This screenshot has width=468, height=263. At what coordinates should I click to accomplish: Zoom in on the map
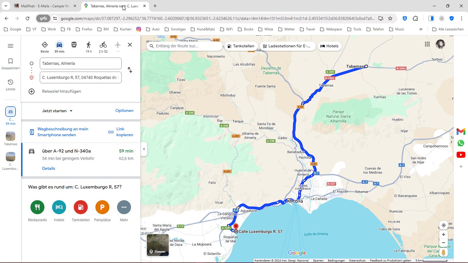pyautogui.click(x=443, y=235)
